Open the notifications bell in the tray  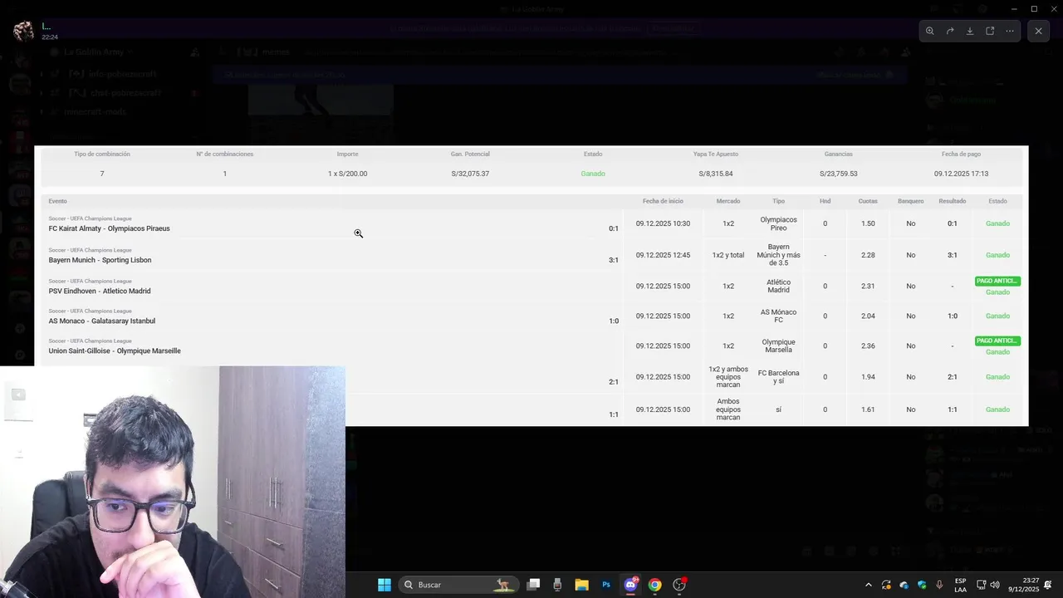coord(1049,585)
